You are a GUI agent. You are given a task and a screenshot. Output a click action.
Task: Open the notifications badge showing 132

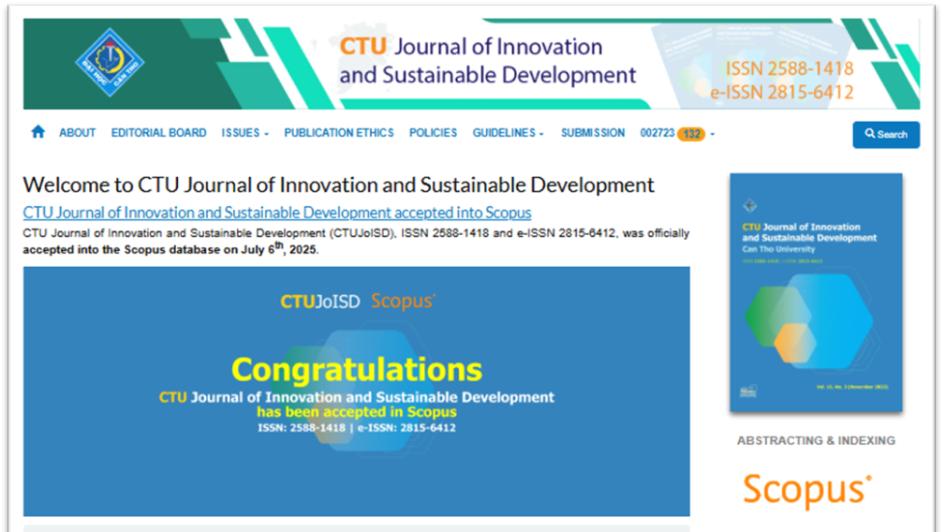tap(691, 134)
